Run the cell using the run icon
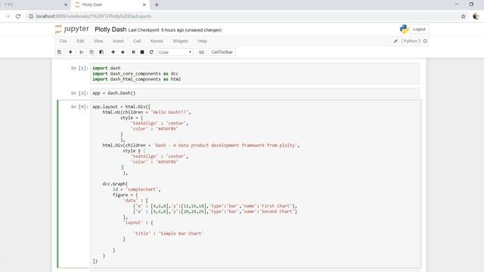The image size is (484, 272). coord(133,52)
